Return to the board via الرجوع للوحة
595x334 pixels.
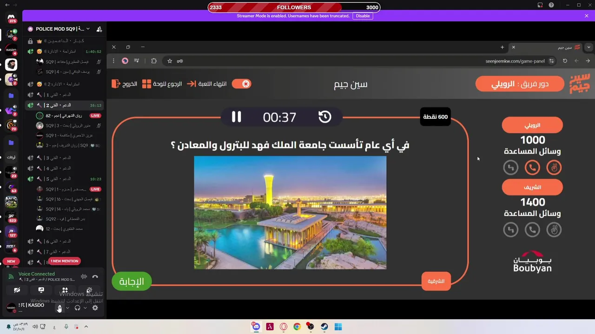tap(162, 84)
